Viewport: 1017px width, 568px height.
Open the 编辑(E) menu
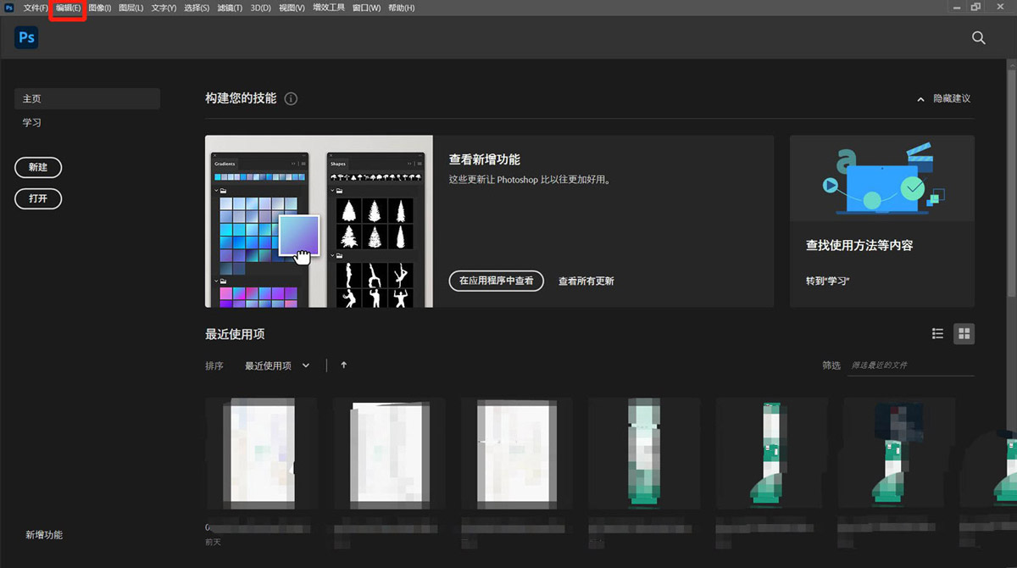point(68,8)
